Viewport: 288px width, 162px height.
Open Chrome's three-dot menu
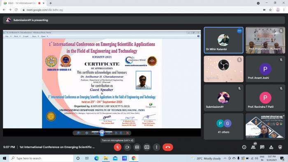tap(284, 10)
